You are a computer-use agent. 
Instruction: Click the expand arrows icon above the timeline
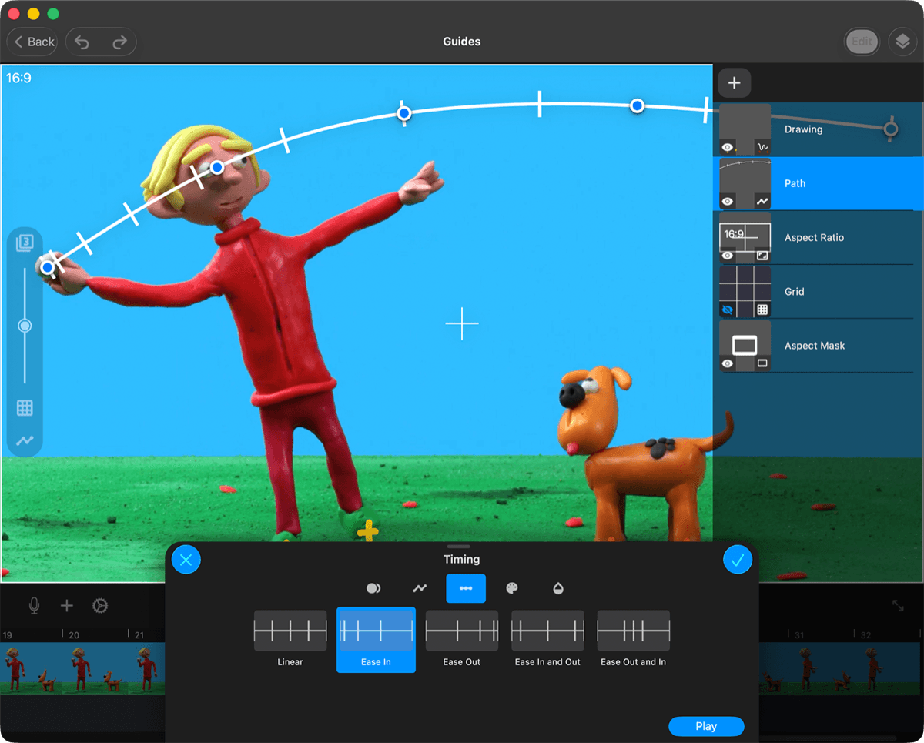pos(898,606)
